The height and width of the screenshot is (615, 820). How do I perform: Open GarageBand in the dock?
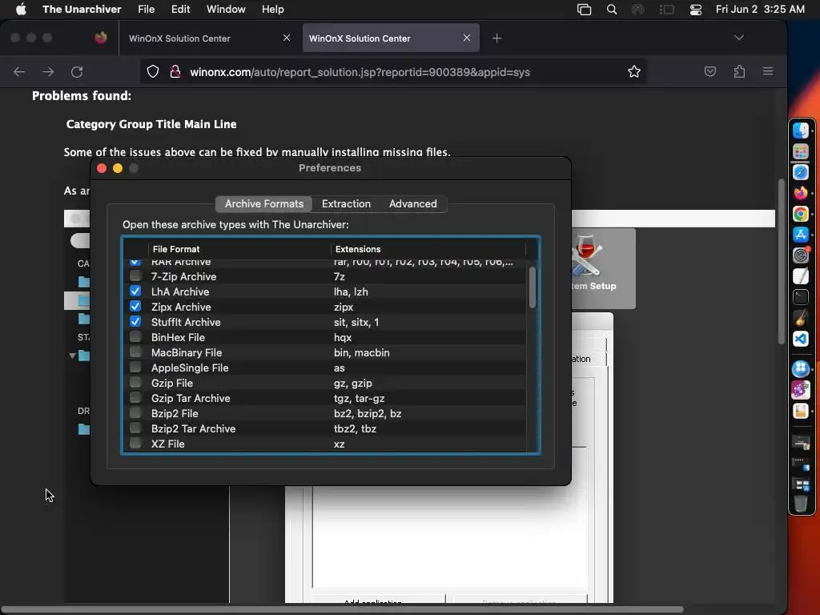[800, 318]
